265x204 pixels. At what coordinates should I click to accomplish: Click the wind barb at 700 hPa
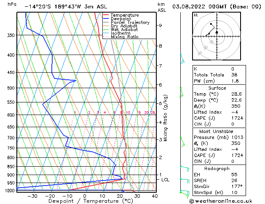tap(182, 142)
